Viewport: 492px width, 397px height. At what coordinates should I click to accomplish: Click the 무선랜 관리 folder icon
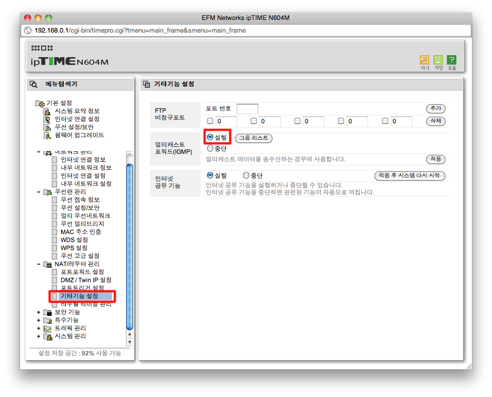(47, 192)
